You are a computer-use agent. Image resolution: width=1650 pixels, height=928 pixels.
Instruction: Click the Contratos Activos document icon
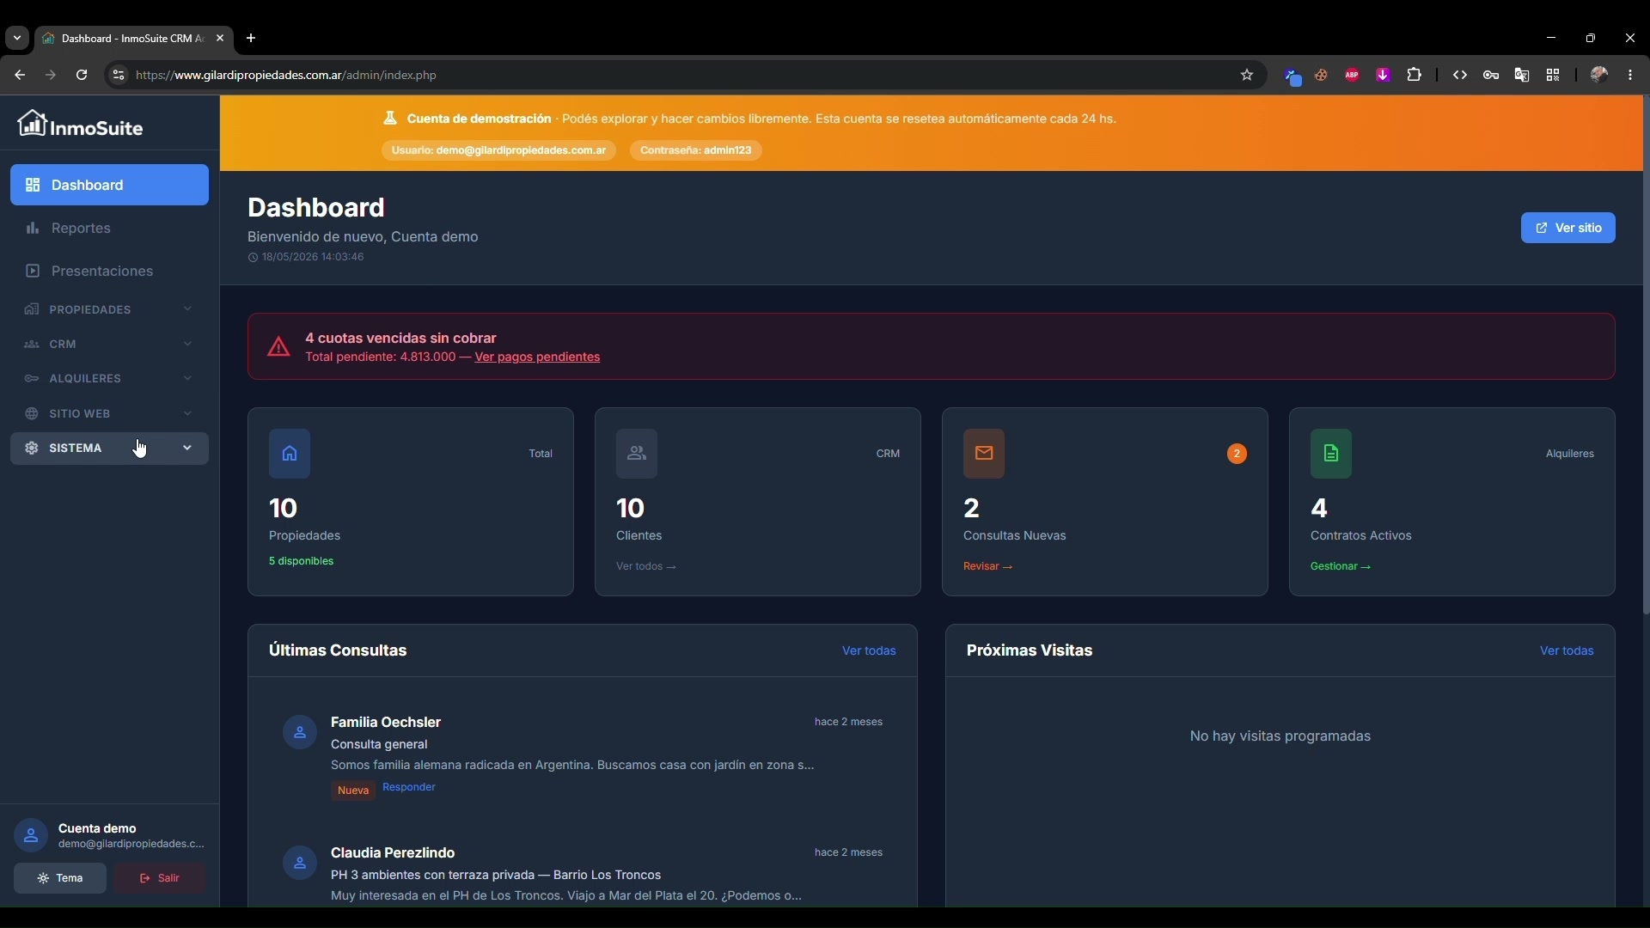pyautogui.click(x=1331, y=453)
